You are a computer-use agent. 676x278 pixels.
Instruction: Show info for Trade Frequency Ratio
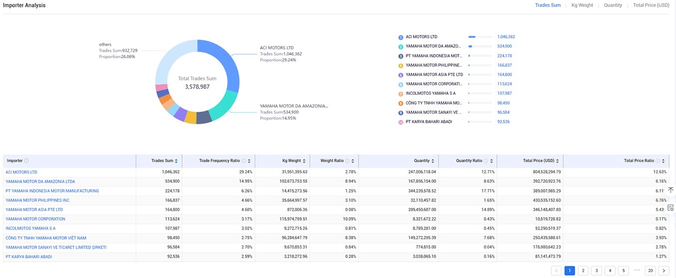(x=244, y=161)
